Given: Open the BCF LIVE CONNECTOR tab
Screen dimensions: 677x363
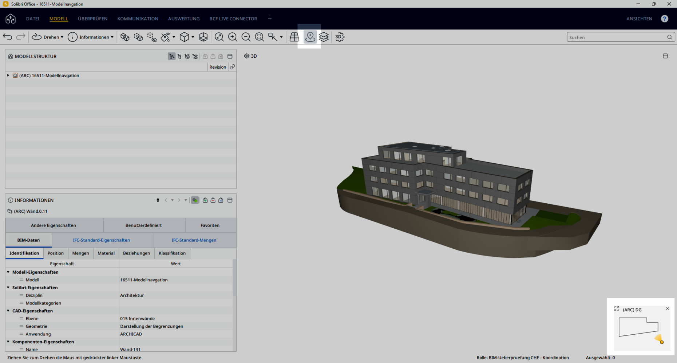Looking at the screenshot, I should pyautogui.click(x=233, y=19).
